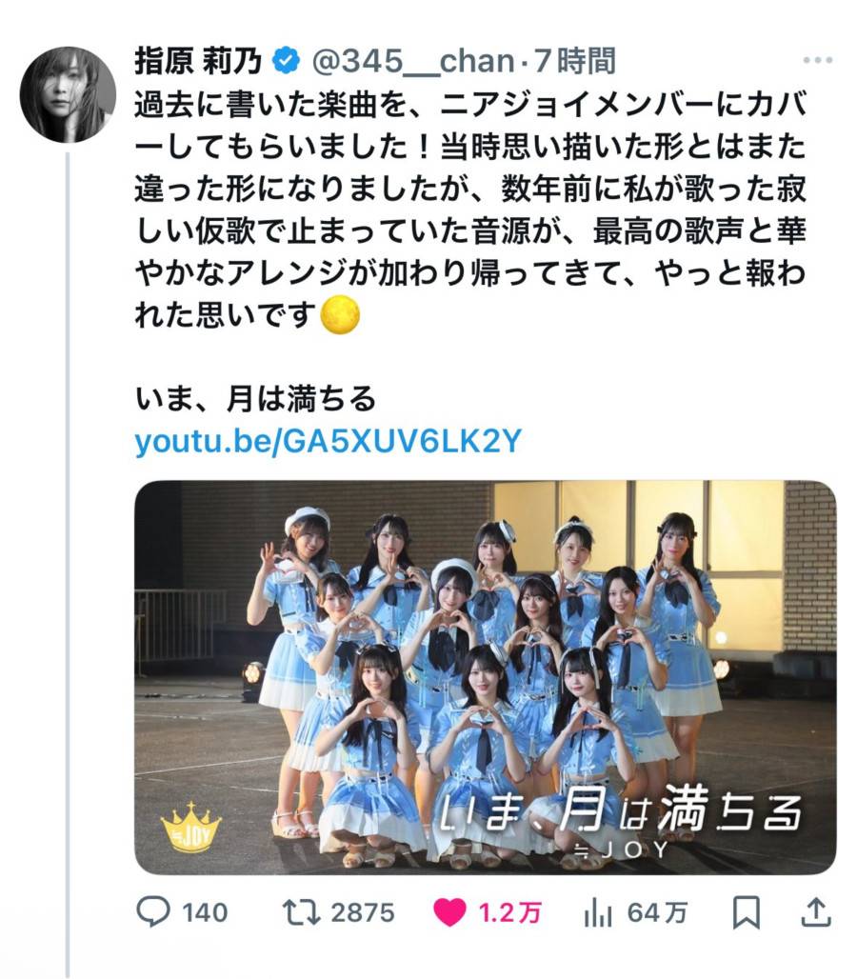
Task: Click the tweet body text to expand
Action: click(470, 210)
